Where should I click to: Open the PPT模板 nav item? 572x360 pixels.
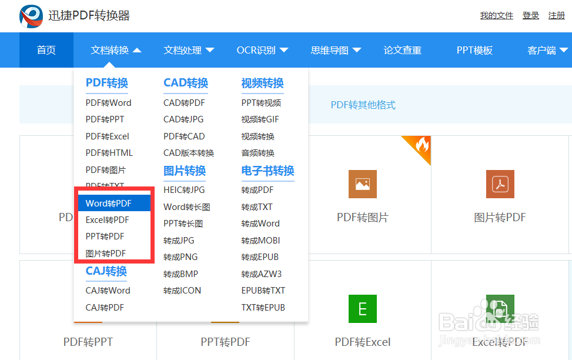tap(474, 50)
